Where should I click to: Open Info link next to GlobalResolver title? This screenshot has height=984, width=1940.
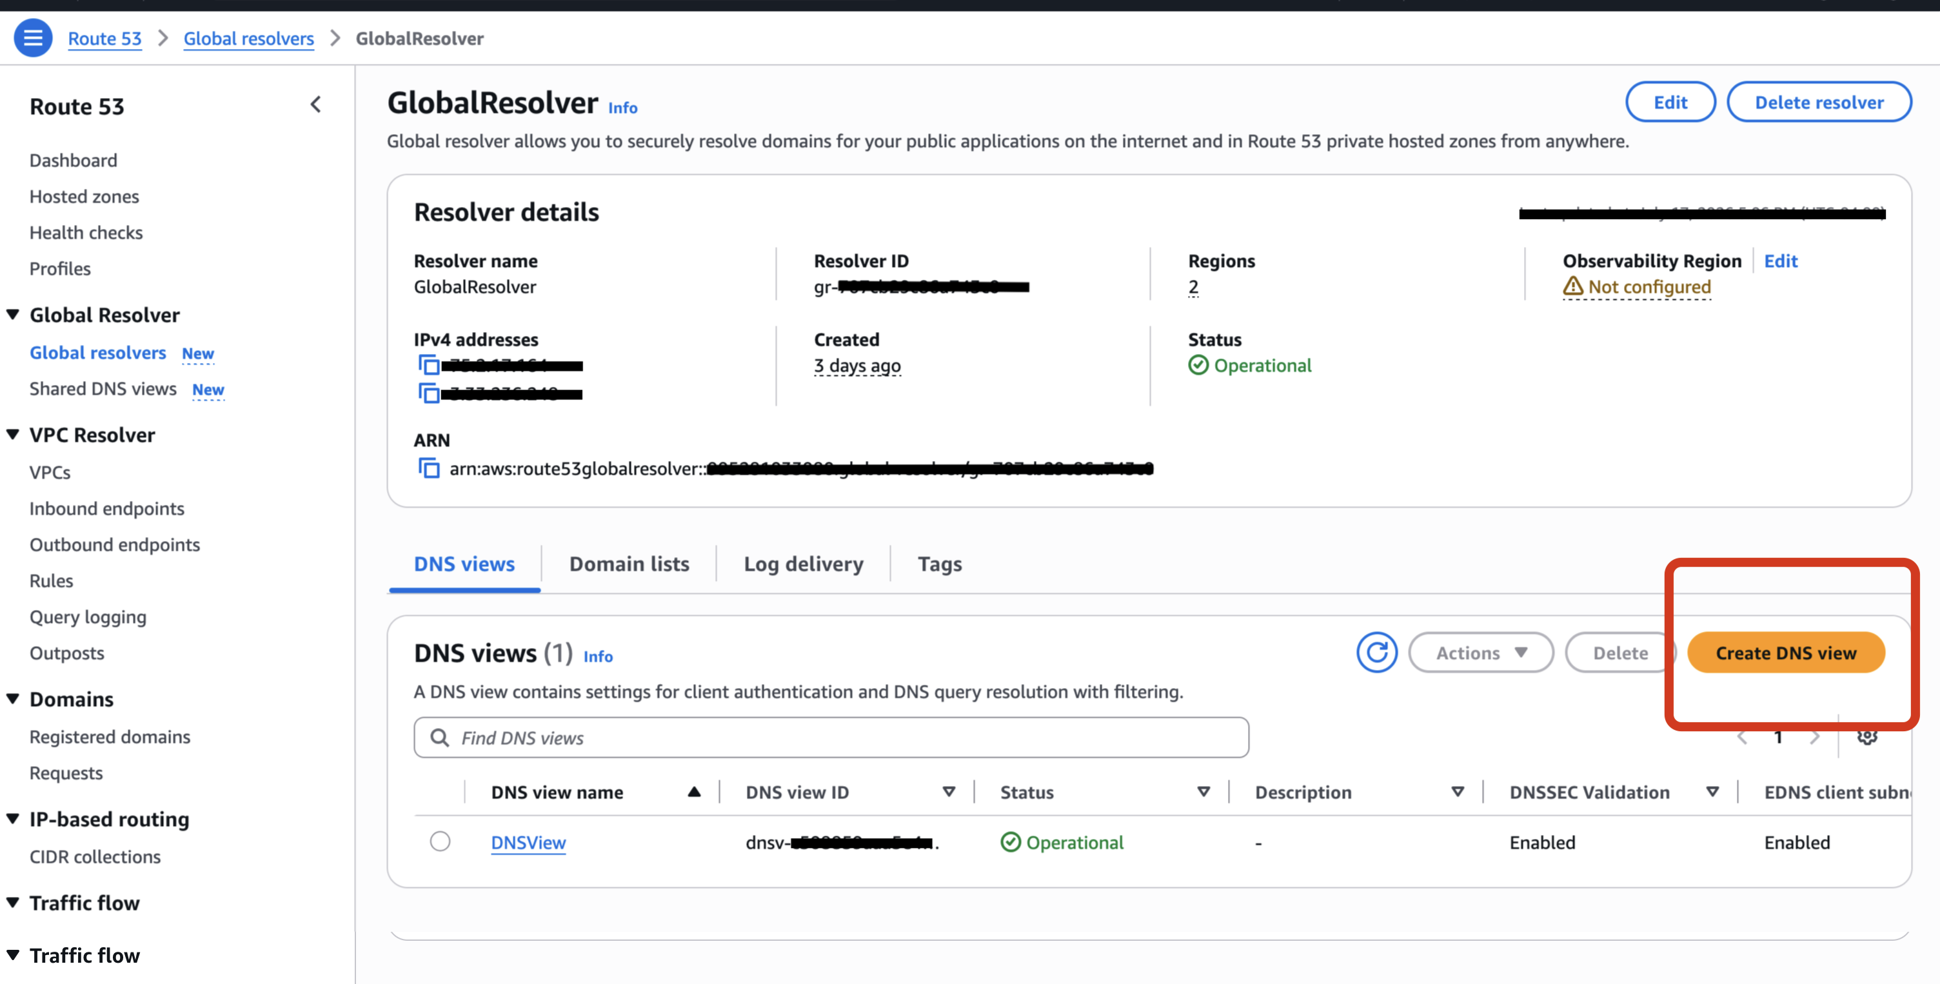tap(622, 108)
